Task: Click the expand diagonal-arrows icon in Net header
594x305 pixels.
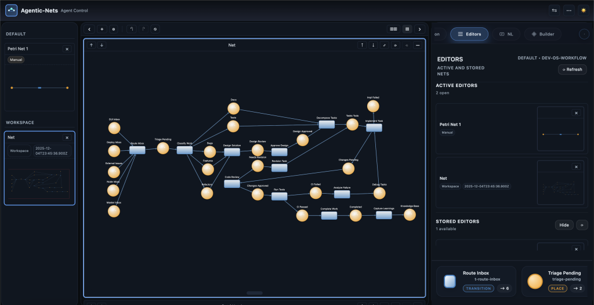Action: coord(384,45)
